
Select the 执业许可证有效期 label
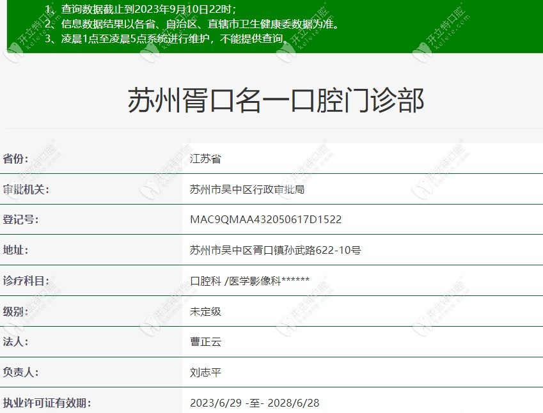[47, 403]
